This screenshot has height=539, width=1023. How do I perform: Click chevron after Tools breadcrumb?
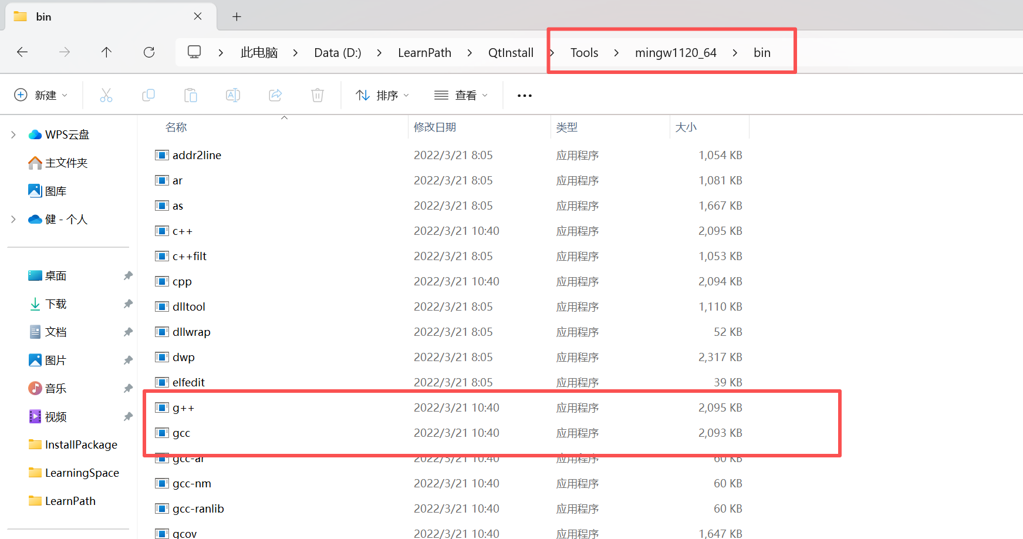pyautogui.click(x=616, y=53)
